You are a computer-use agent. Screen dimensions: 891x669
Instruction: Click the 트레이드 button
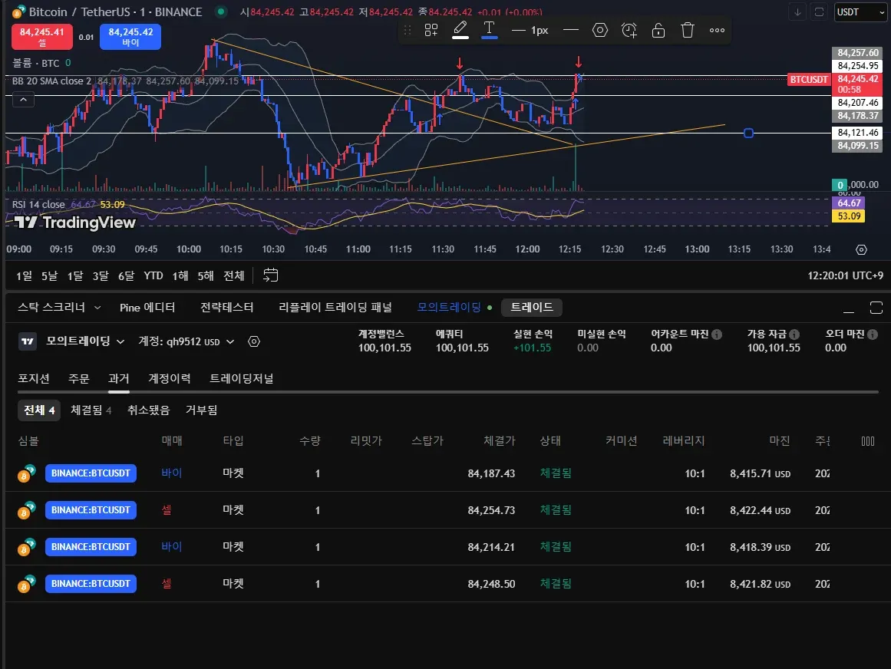pos(532,308)
